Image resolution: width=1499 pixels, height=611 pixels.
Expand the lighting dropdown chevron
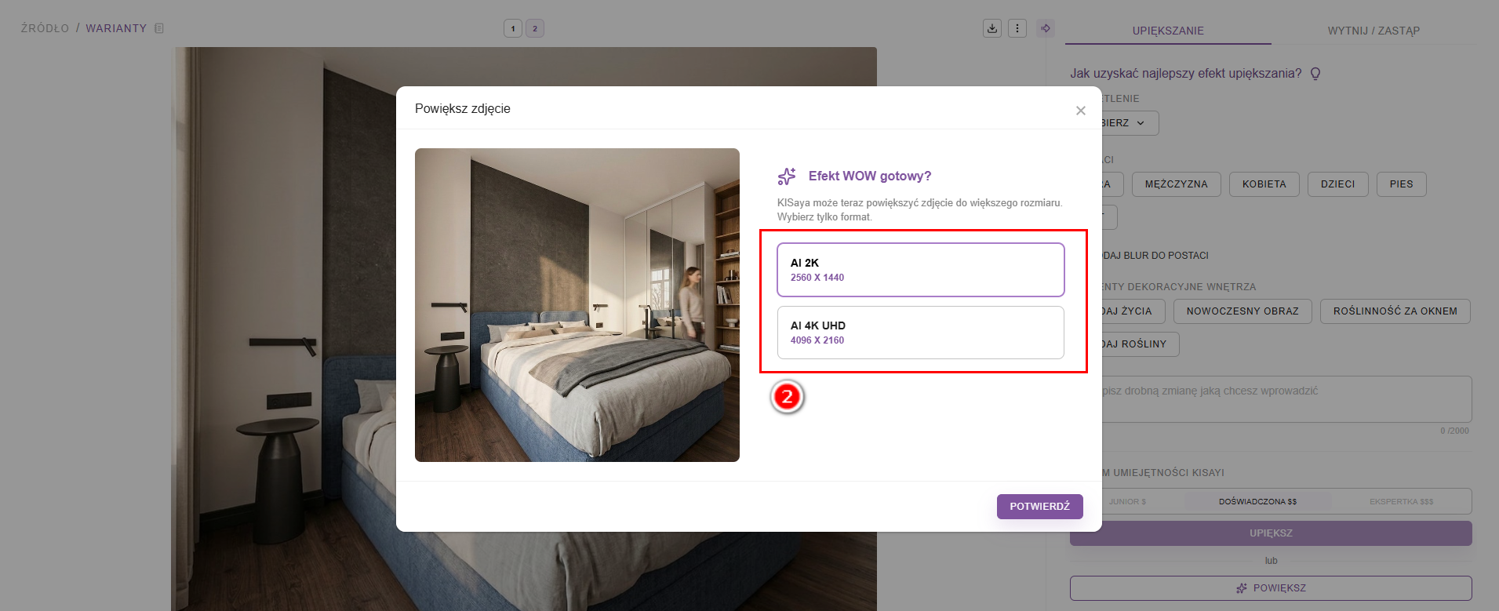pyautogui.click(x=1141, y=123)
